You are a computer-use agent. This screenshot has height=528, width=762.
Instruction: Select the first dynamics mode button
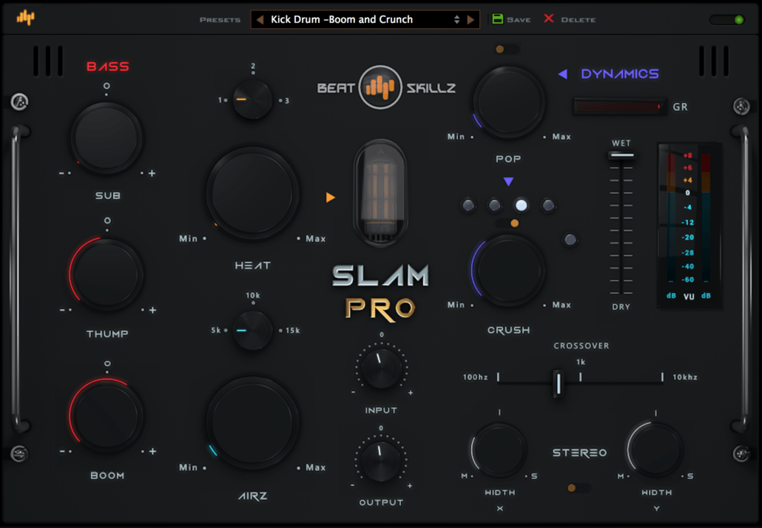pos(468,206)
